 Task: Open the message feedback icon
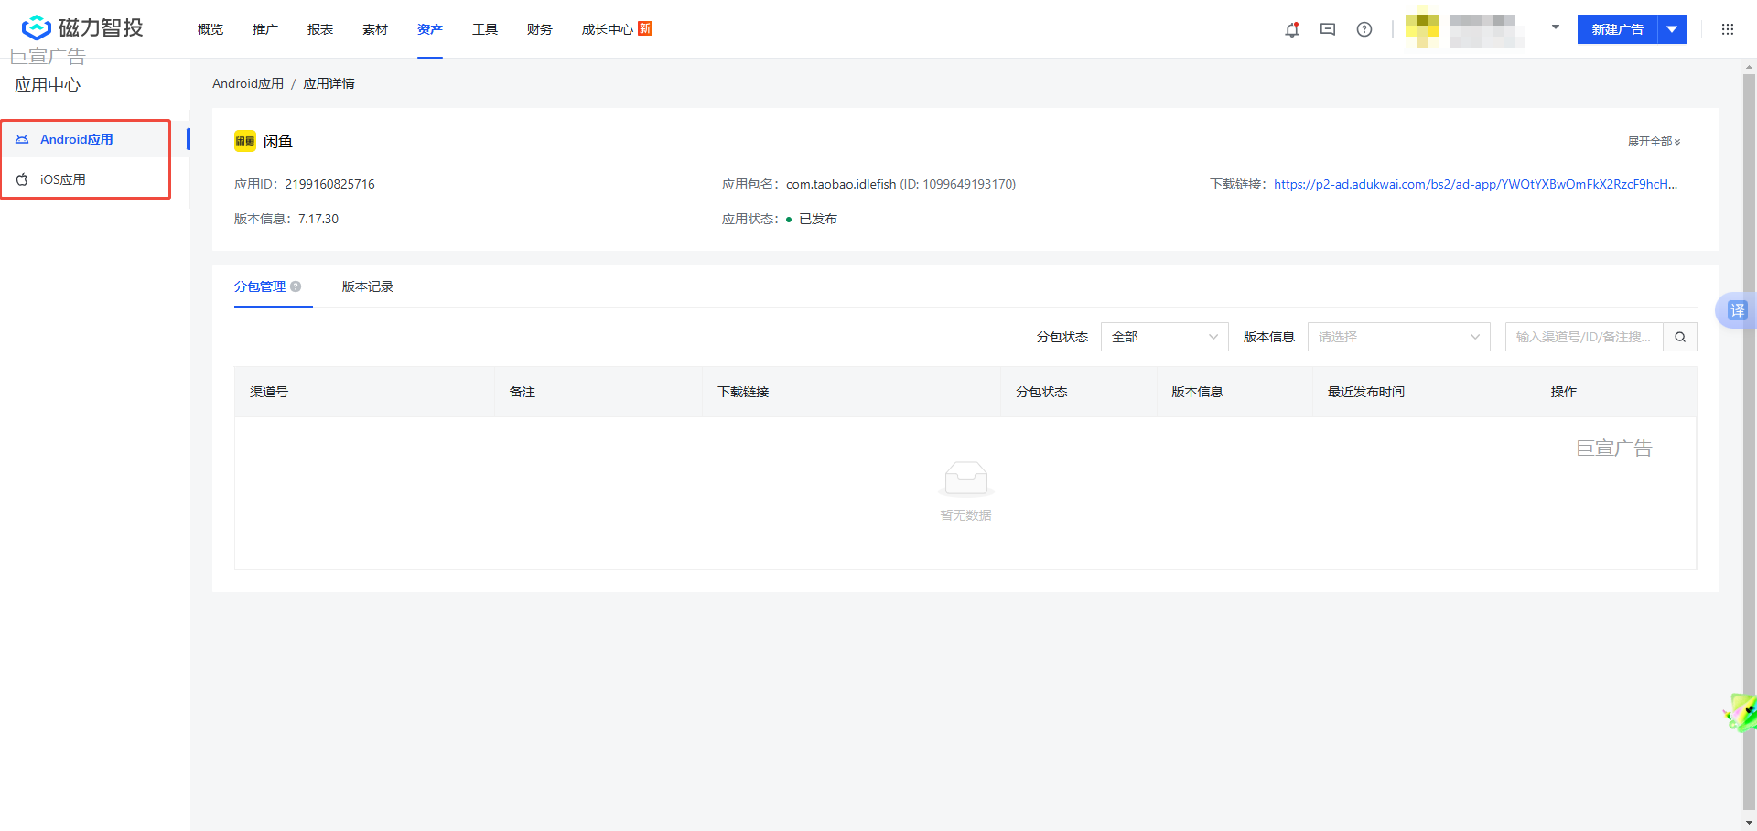tap(1328, 29)
